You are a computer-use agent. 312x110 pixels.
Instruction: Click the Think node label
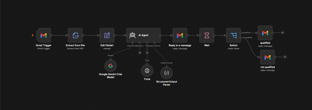[147, 79]
